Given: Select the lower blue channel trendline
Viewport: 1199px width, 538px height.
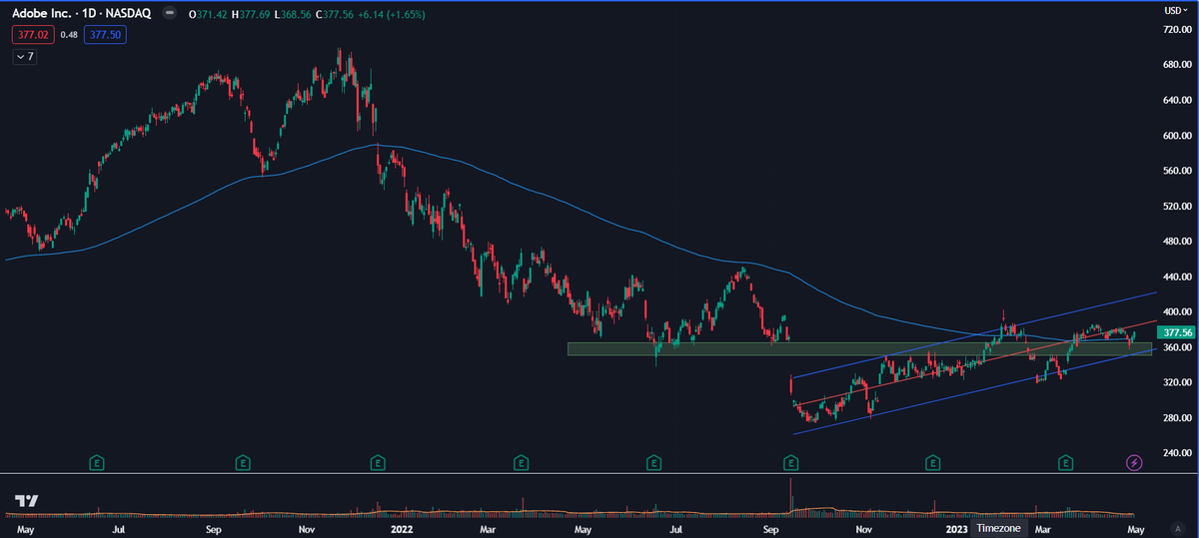Looking at the screenshot, I should (x=974, y=392).
